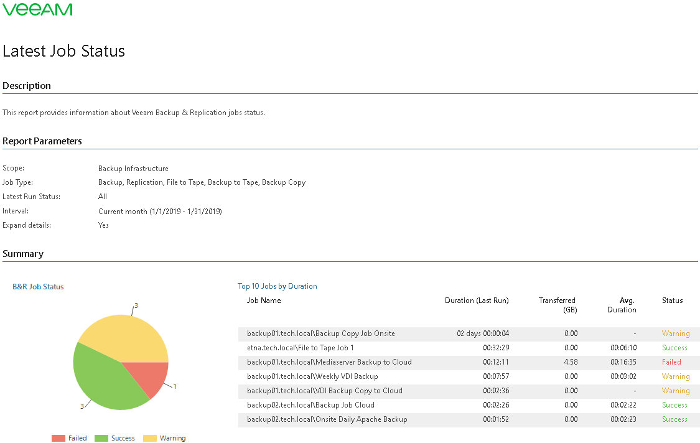Click the Veeam logo
The height and width of the screenshot is (443, 700).
tap(37, 9)
